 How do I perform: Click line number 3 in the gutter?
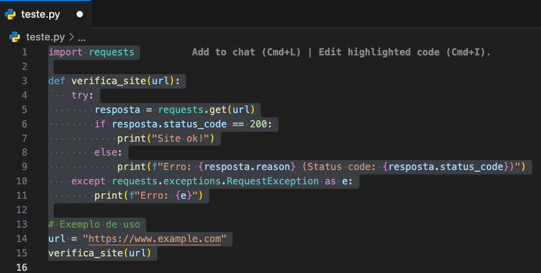click(x=24, y=81)
